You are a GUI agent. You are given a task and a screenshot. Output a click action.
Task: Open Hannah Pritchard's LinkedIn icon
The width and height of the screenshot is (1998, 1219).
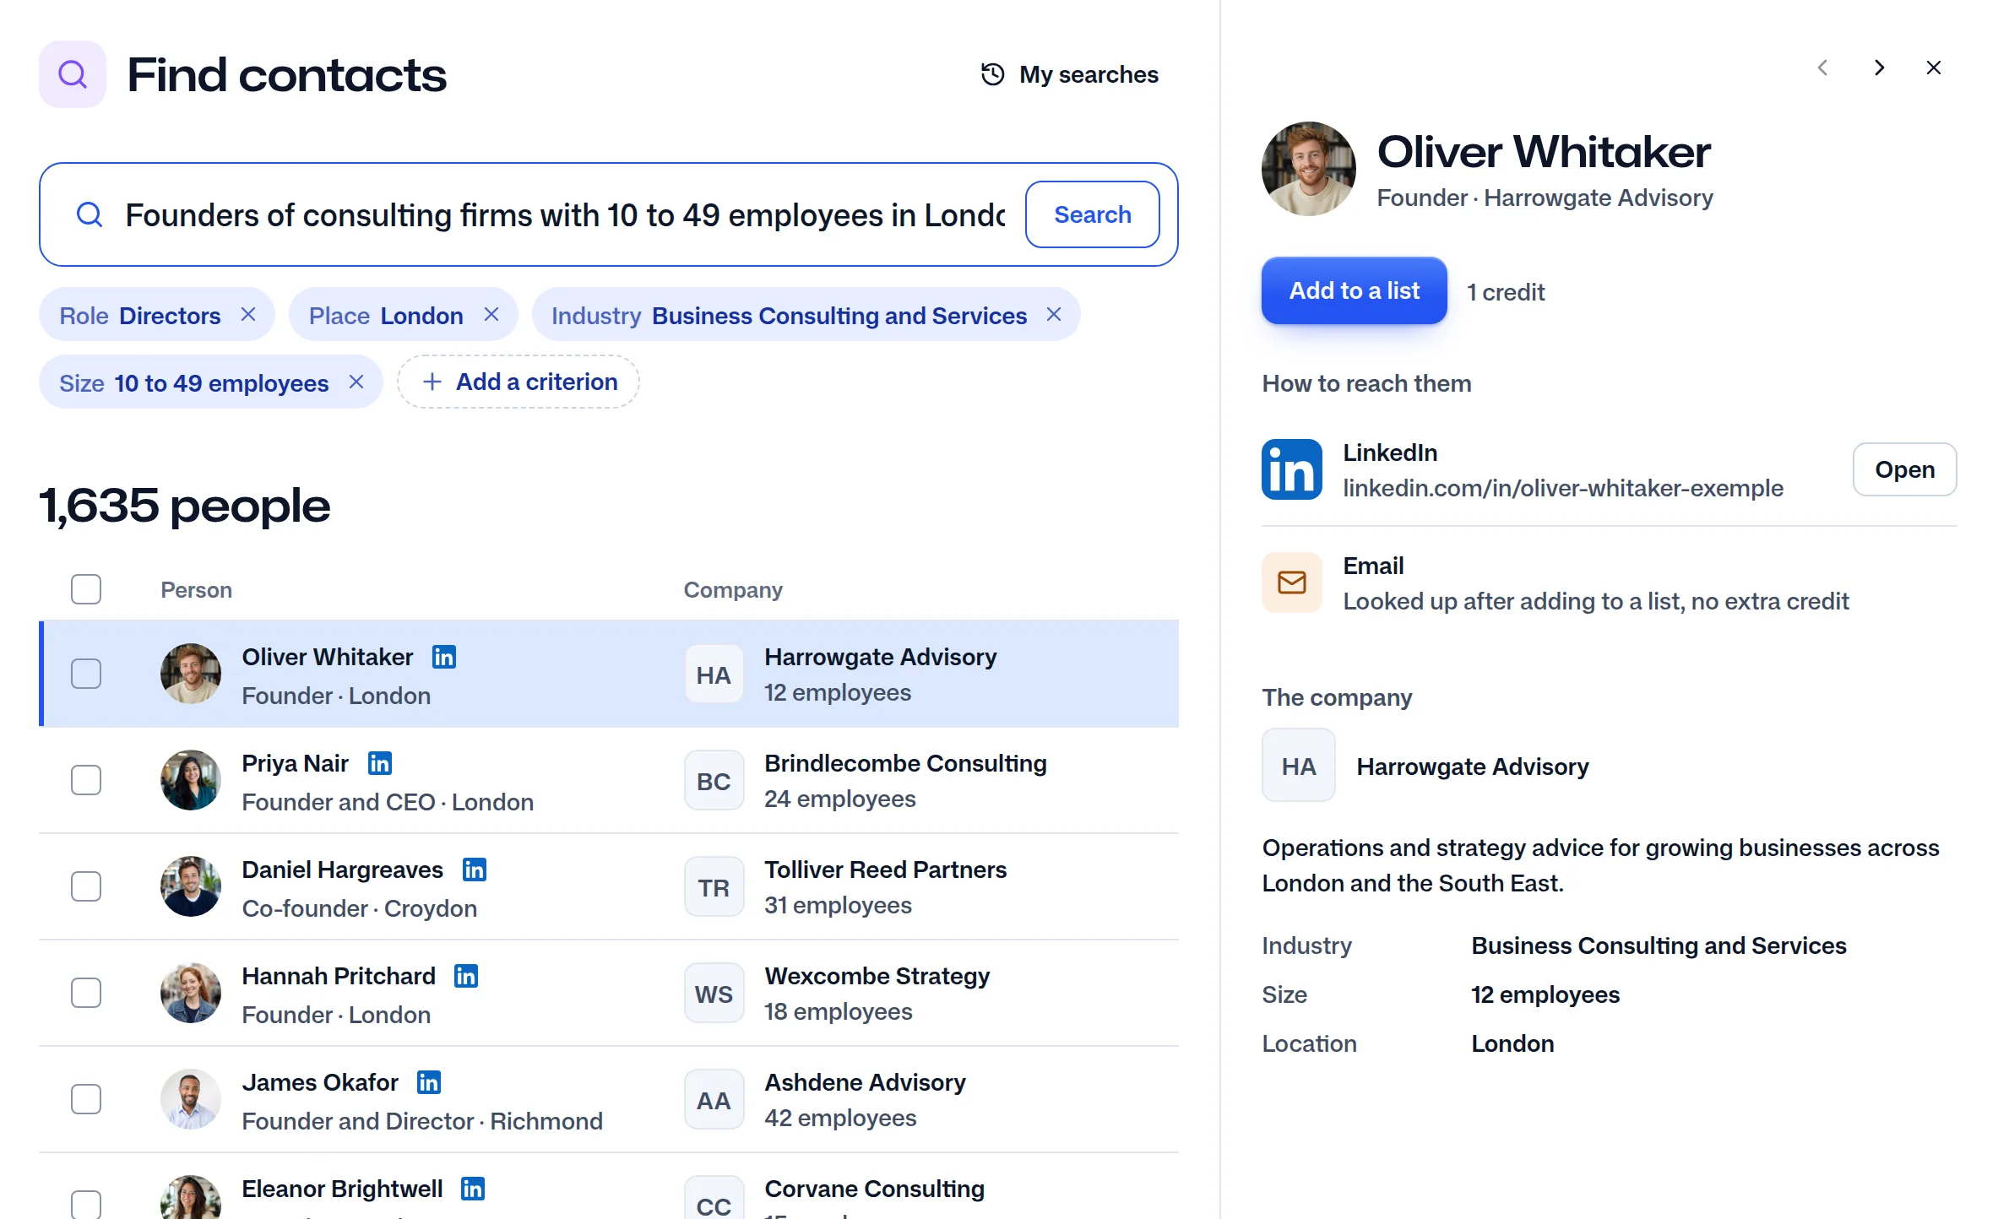pyautogui.click(x=466, y=976)
